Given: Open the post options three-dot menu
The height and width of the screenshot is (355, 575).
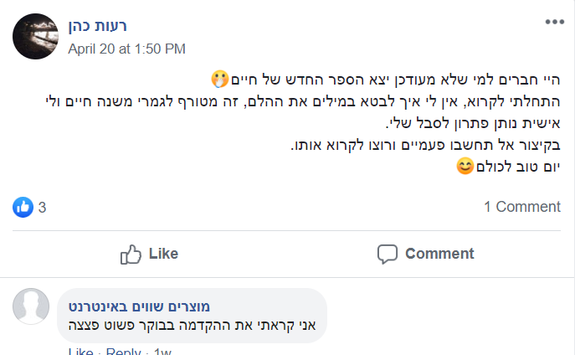Looking at the screenshot, I should click(554, 22).
